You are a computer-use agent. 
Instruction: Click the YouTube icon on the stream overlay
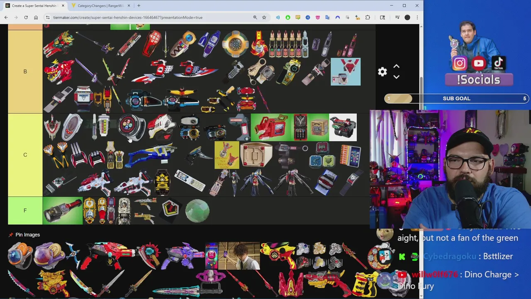[x=479, y=64]
